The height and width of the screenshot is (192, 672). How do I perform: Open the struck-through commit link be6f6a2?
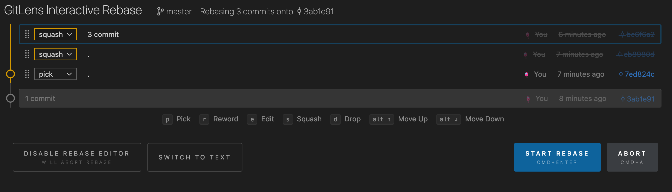[640, 34]
